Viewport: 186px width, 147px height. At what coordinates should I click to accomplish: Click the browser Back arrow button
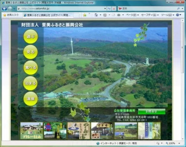click(x=4, y=9)
